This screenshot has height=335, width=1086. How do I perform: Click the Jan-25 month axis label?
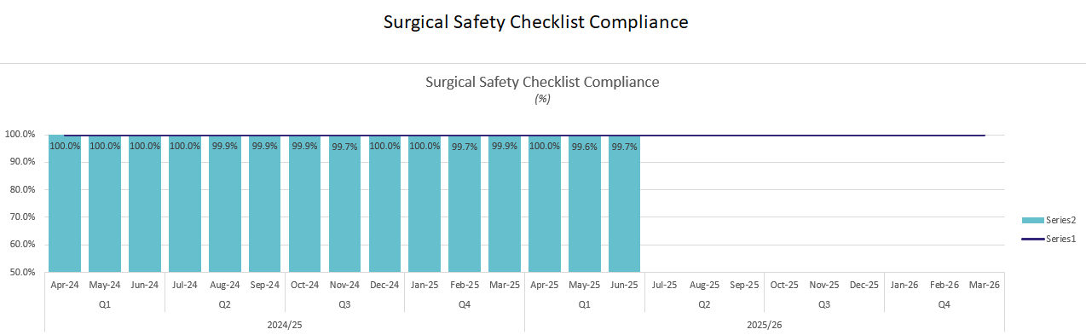point(425,285)
